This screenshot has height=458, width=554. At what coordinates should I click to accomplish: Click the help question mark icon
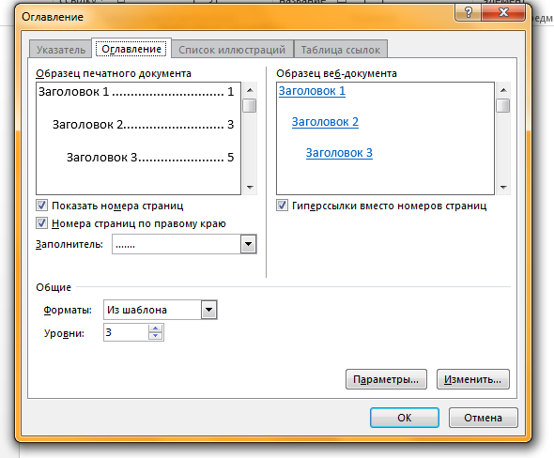469,13
